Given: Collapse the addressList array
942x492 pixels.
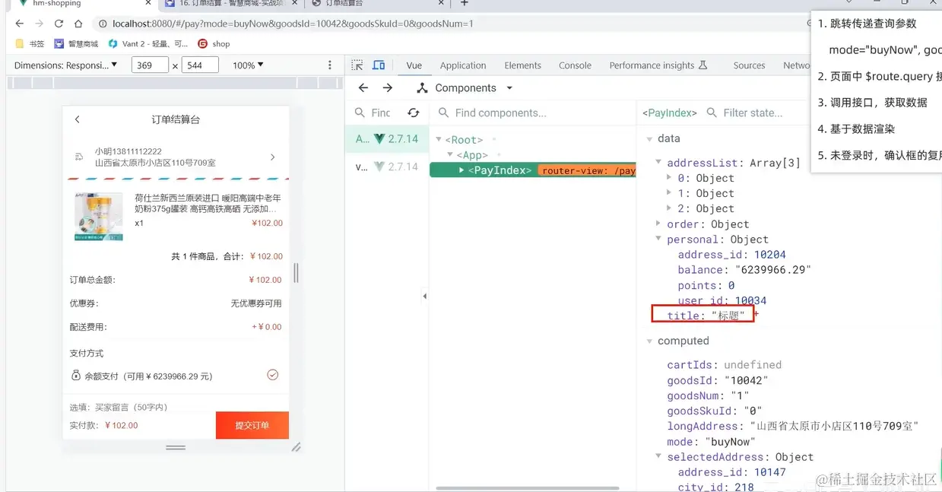Looking at the screenshot, I should coord(659,163).
